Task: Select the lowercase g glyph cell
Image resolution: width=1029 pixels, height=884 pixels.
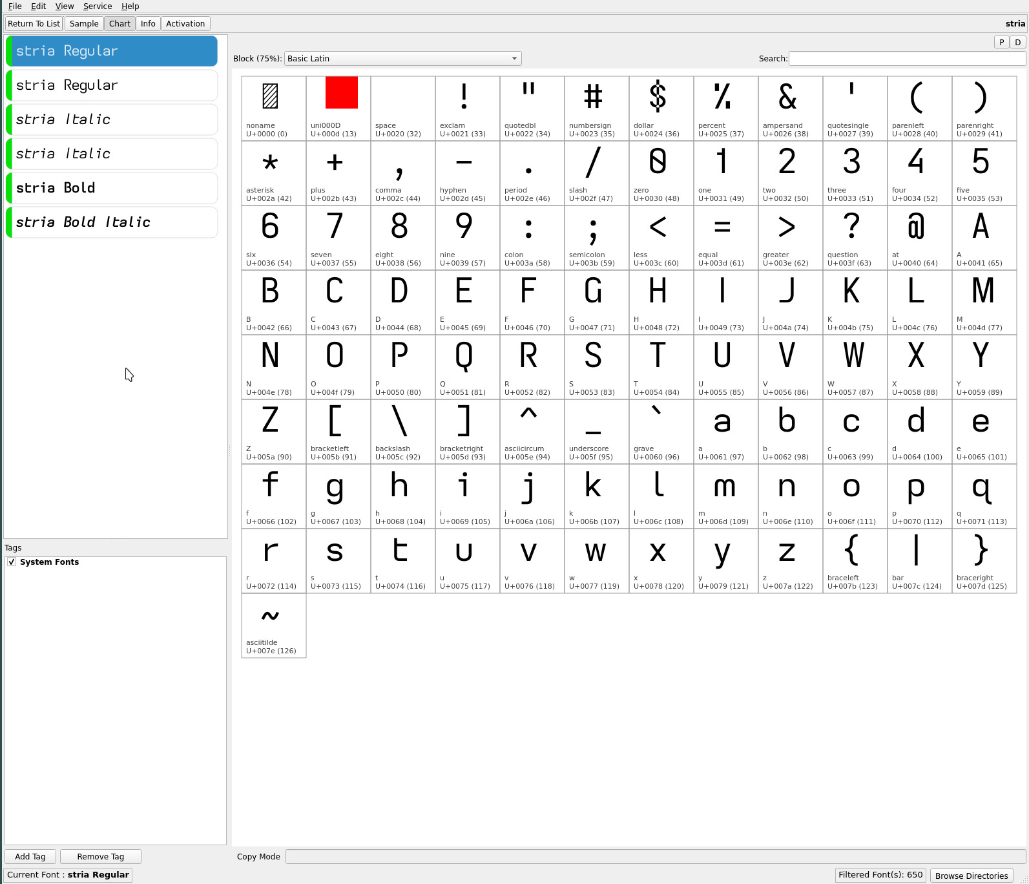Action: 338,496
